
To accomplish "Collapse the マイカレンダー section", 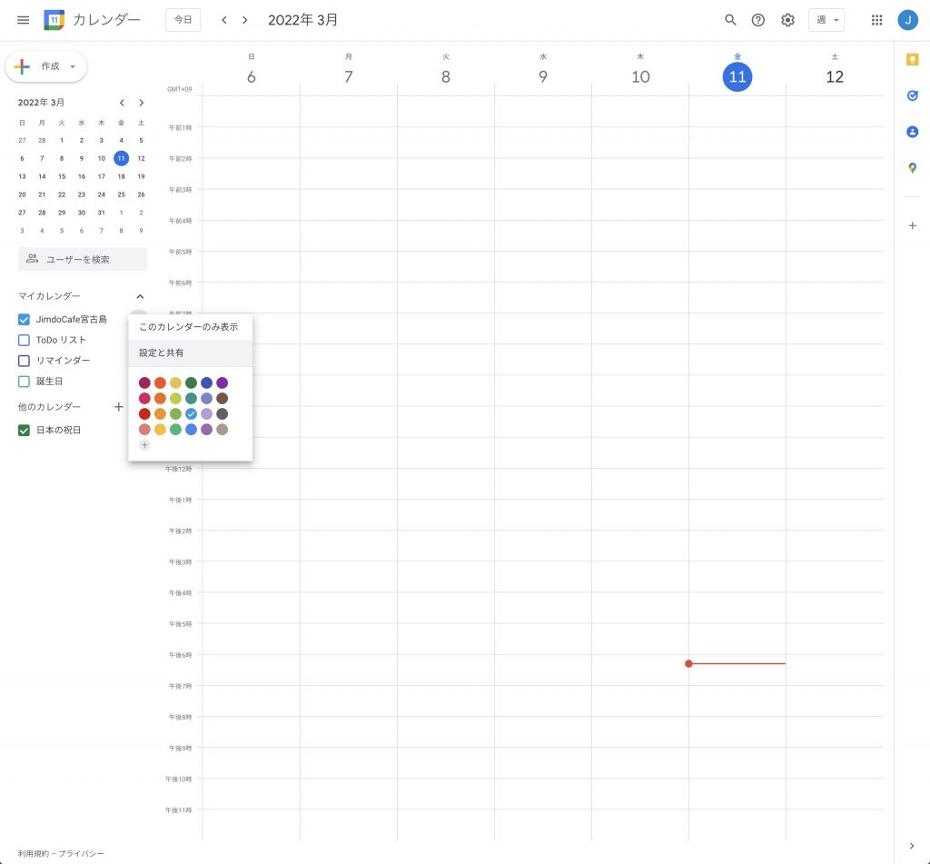I will [140, 296].
